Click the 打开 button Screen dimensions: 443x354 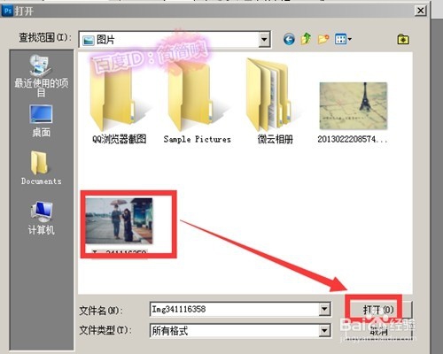(378, 310)
